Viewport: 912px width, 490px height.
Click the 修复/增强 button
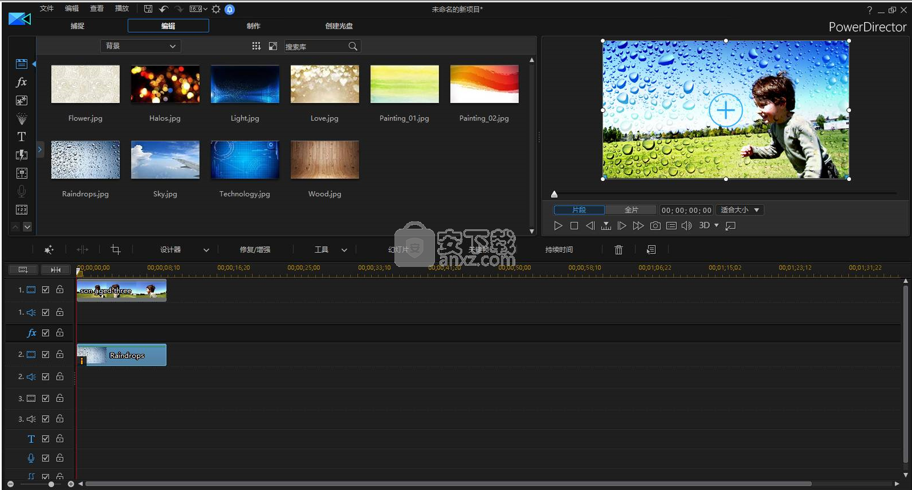(x=255, y=250)
